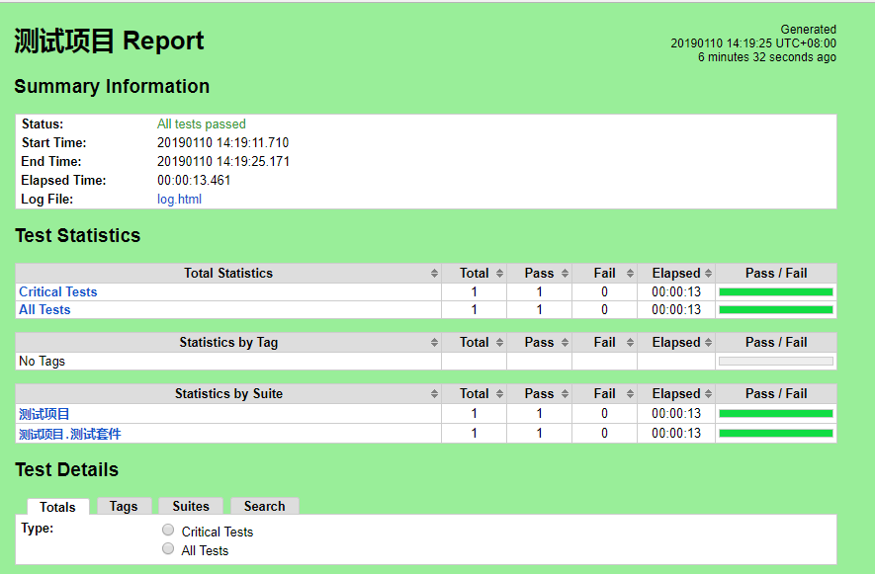The image size is (875, 574).
Task: Click the Critical Tests pass/fail bar
Action: (x=776, y=291)
